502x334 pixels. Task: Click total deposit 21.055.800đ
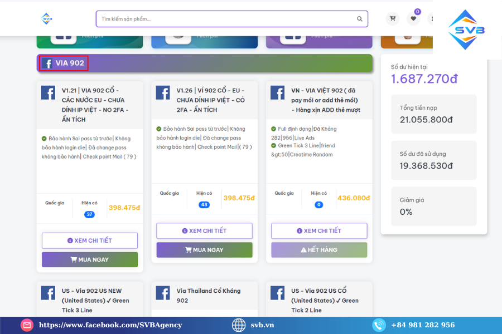coord(426,120)
